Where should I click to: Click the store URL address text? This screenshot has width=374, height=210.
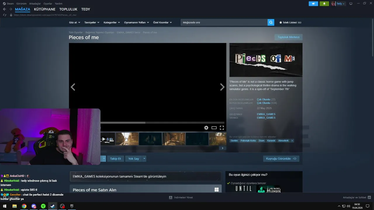[45, 15]
